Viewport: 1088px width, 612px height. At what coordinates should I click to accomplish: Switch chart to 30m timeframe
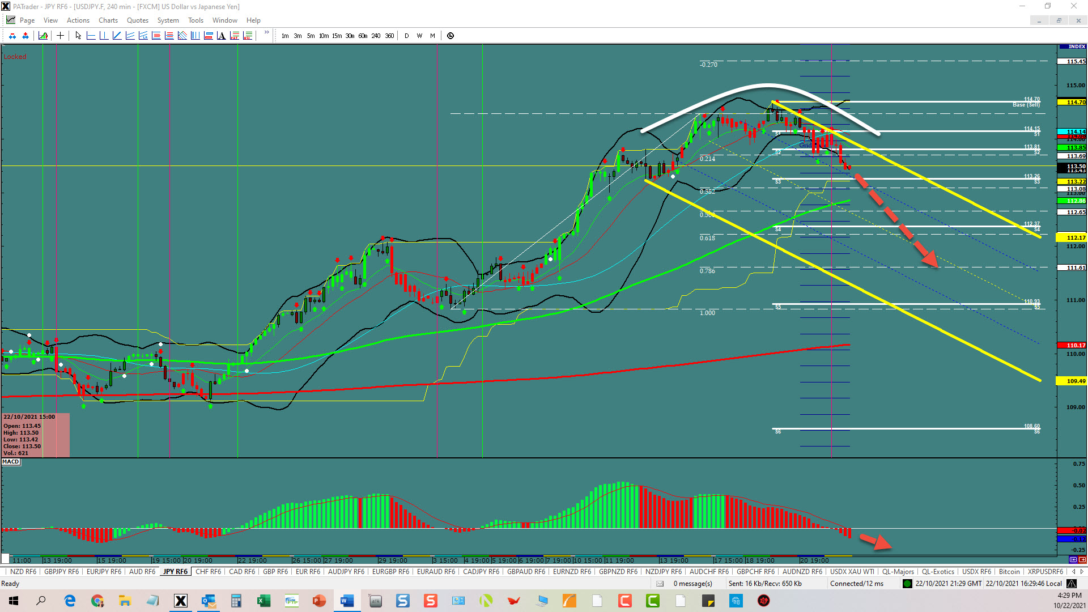[350, 36]
